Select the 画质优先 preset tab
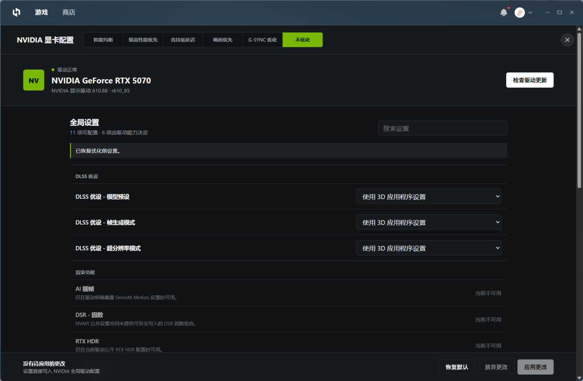 [223, 40]
